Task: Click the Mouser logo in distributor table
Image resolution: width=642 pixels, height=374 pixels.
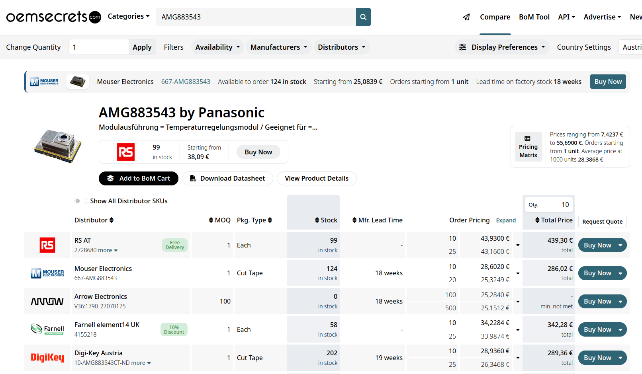Action: [x=47, y=273]
